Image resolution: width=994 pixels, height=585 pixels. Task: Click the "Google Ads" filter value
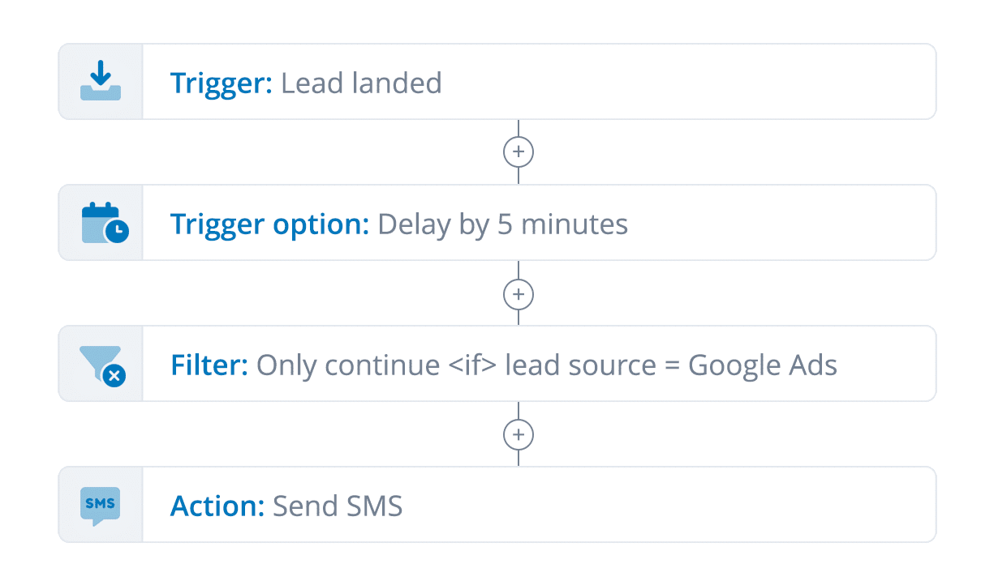pyautogui.click(x=763, y=365)
